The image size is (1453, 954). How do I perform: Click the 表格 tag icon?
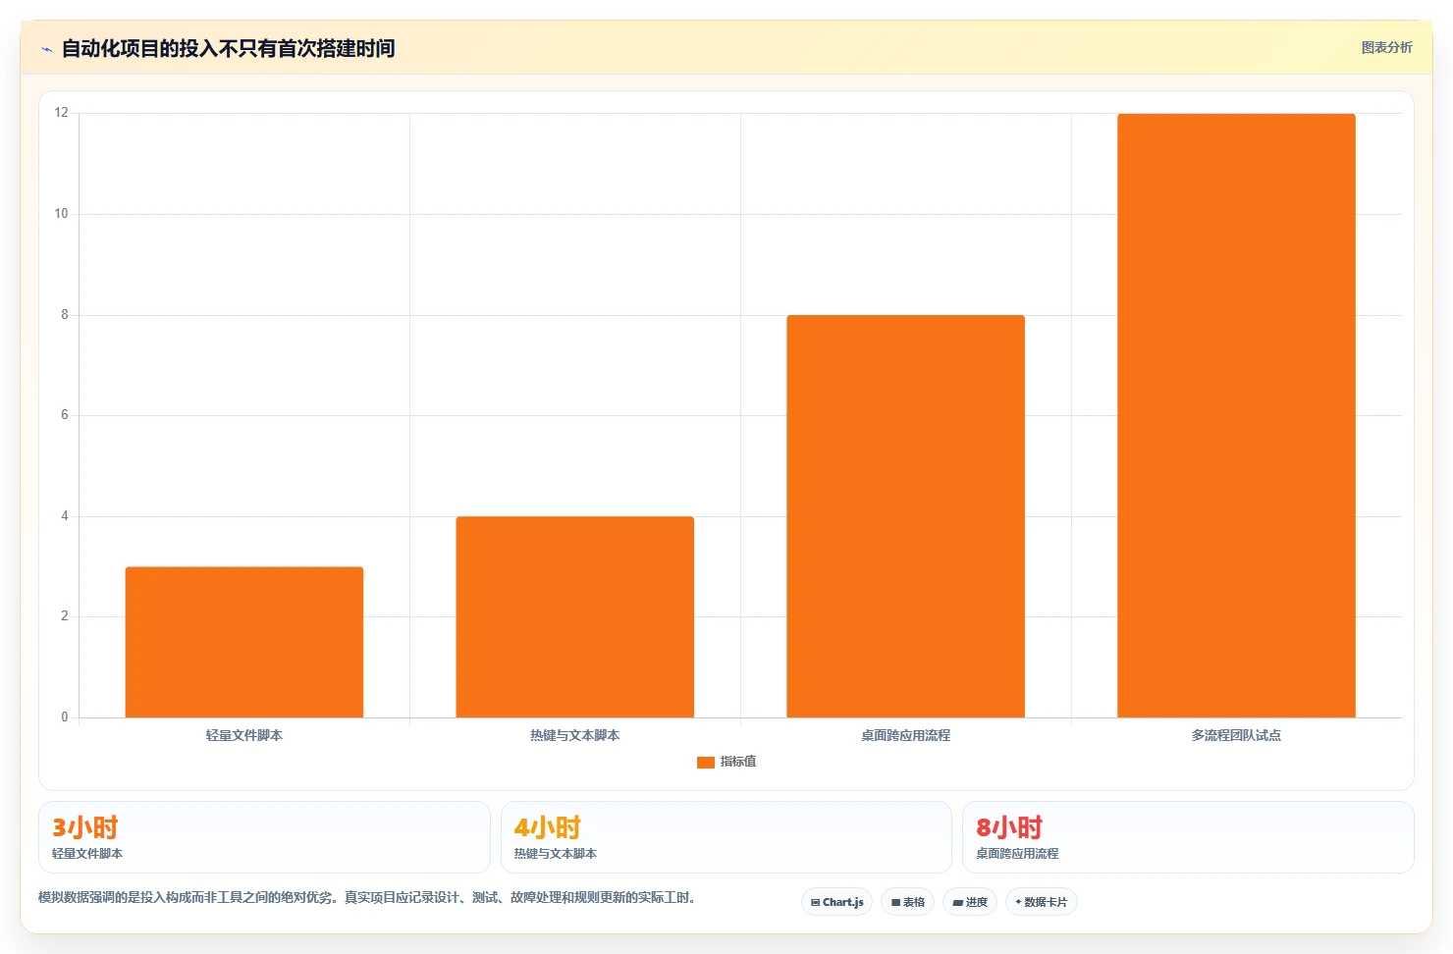(x=895, y=903)
